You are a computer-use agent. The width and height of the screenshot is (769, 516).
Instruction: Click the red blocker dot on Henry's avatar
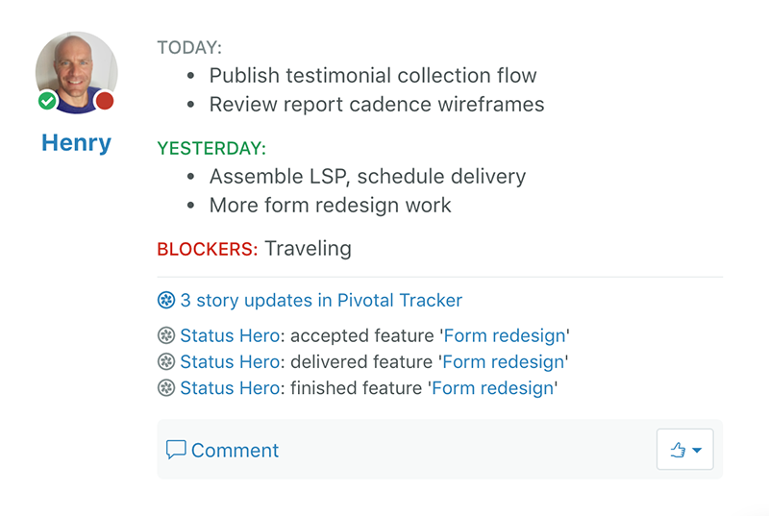[105, 101]
